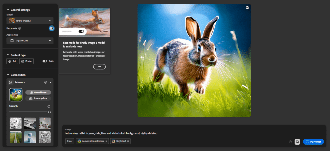Click the Reference info icon
This screenshot has width=330, height=151.
point(45,82)
